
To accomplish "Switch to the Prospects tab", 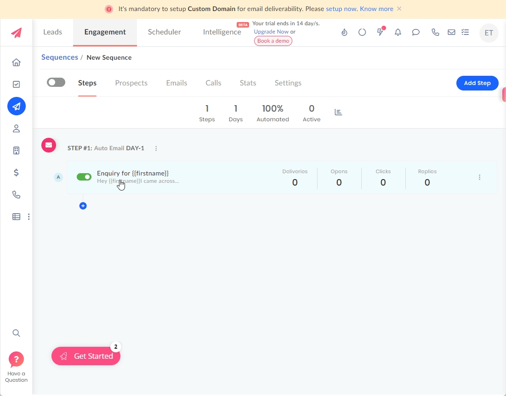I will (131, 83).
